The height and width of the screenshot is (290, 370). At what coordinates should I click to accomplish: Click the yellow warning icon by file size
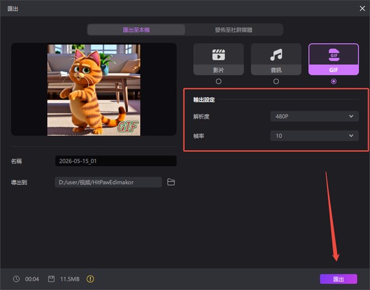pyautogui.click(x=90, y=279)
